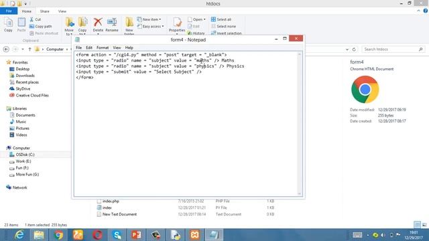Viewport: 429px width, 241px height.
Task: Click the Move to folder icon
Action: [x=69, y=22]
